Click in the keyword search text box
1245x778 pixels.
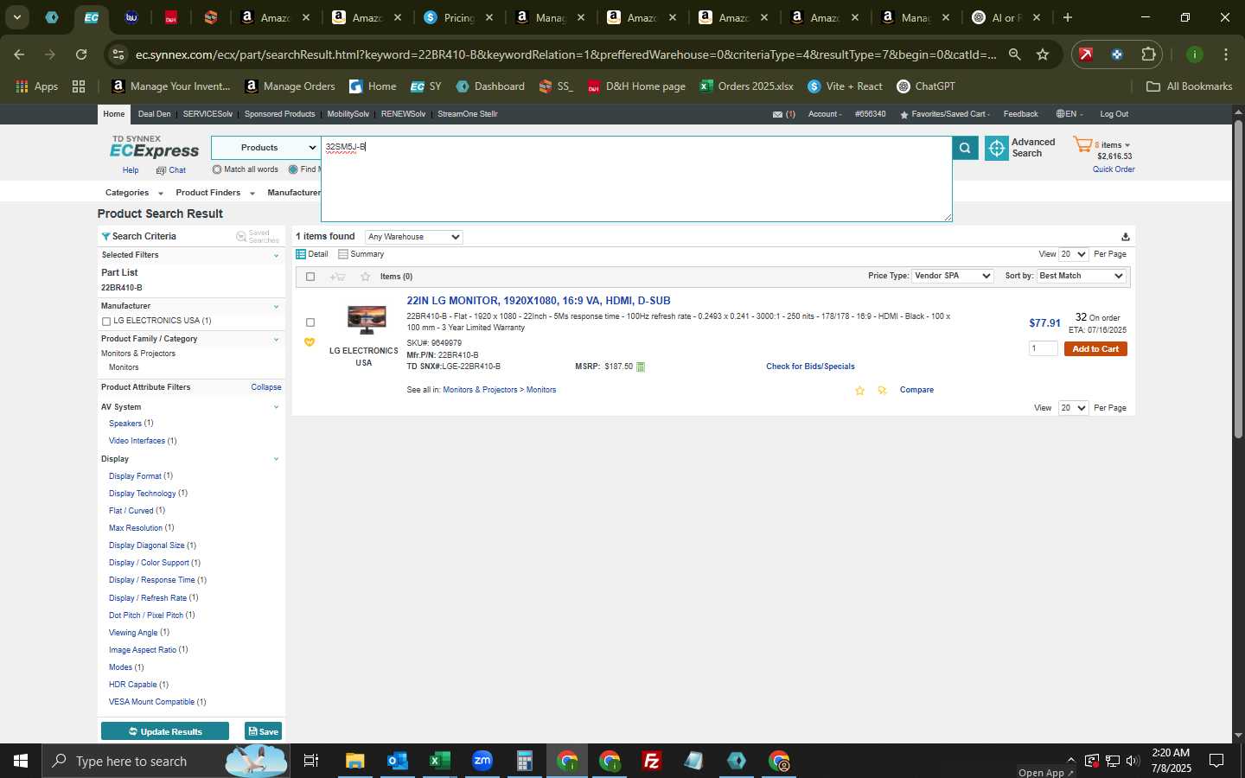click(x=636, y=179)
